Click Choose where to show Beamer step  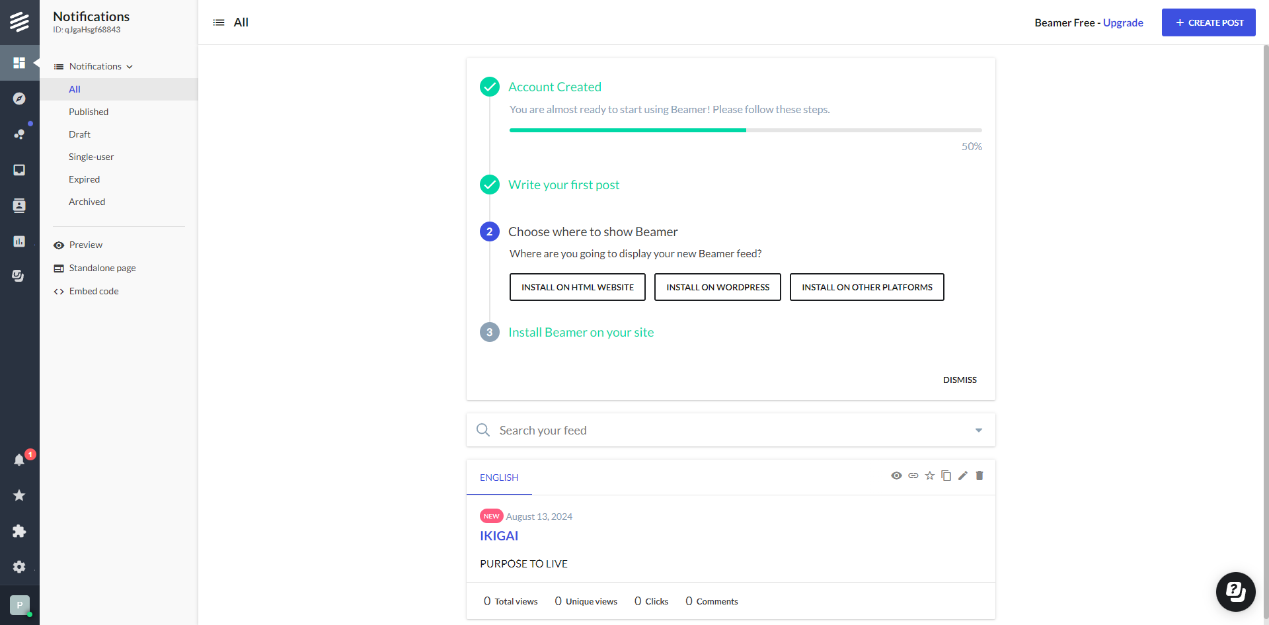[593, 231]
